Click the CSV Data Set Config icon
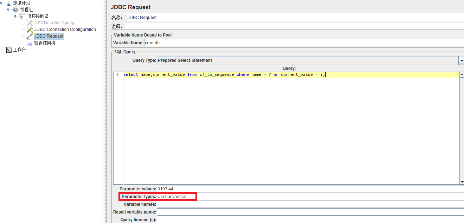Image resolution: width=464 pixels, height=223 pixels. (30, 23)
